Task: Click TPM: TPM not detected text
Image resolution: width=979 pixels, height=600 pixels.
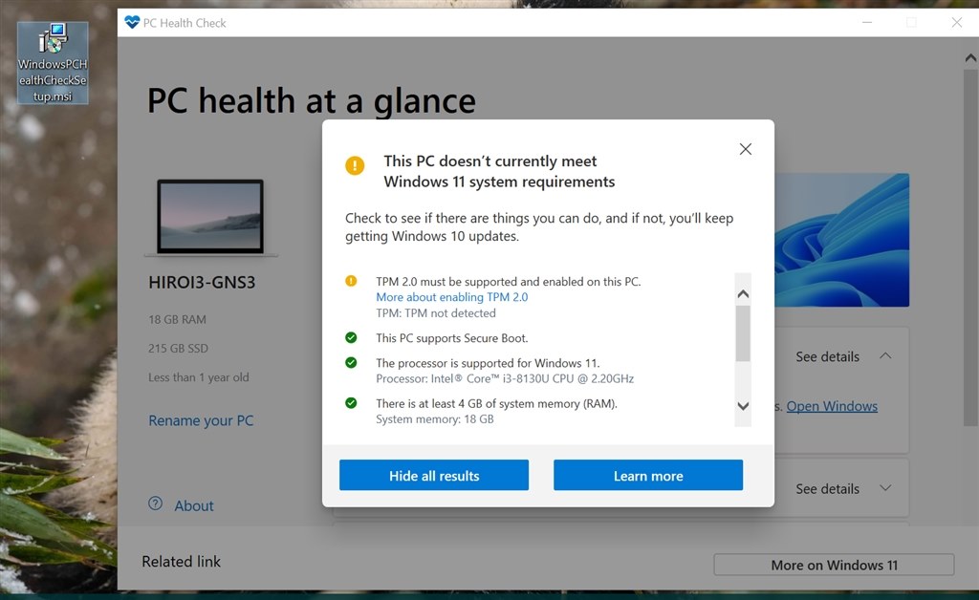Action: (436, 313)
